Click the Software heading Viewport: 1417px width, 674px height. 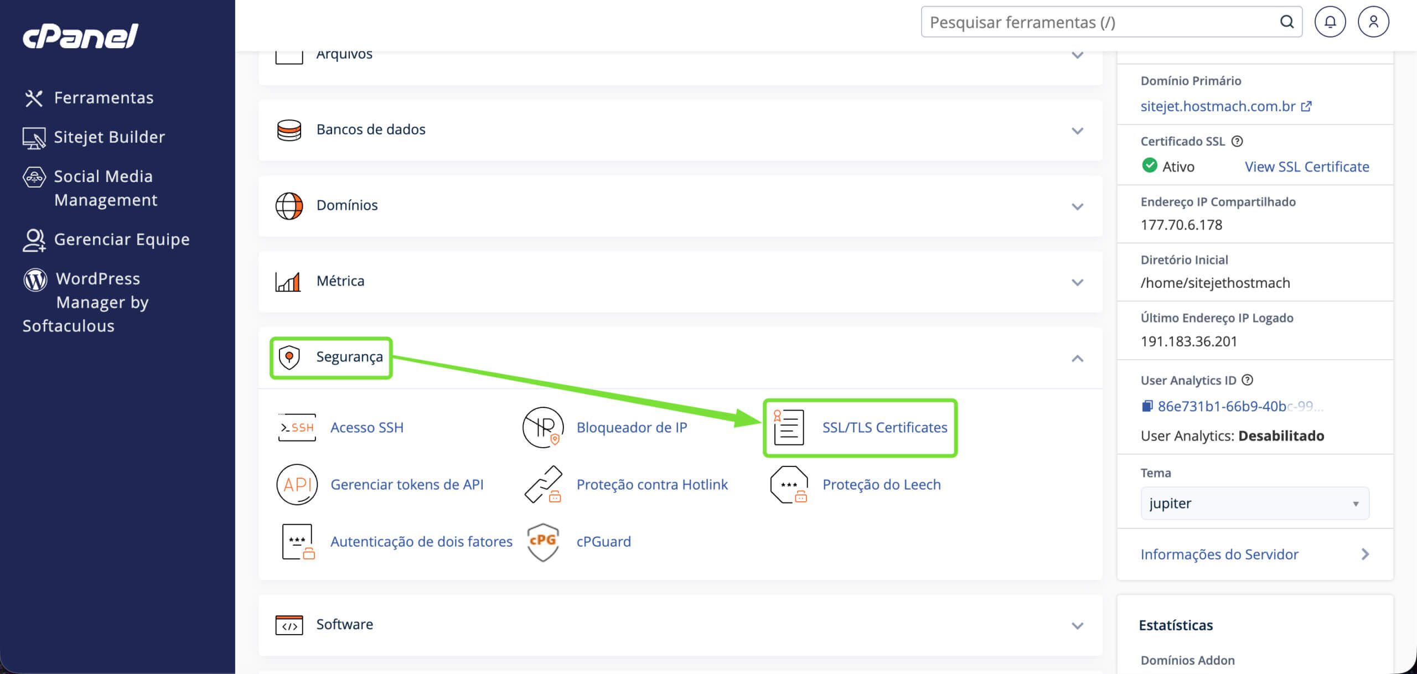click(x=344, y=624)
